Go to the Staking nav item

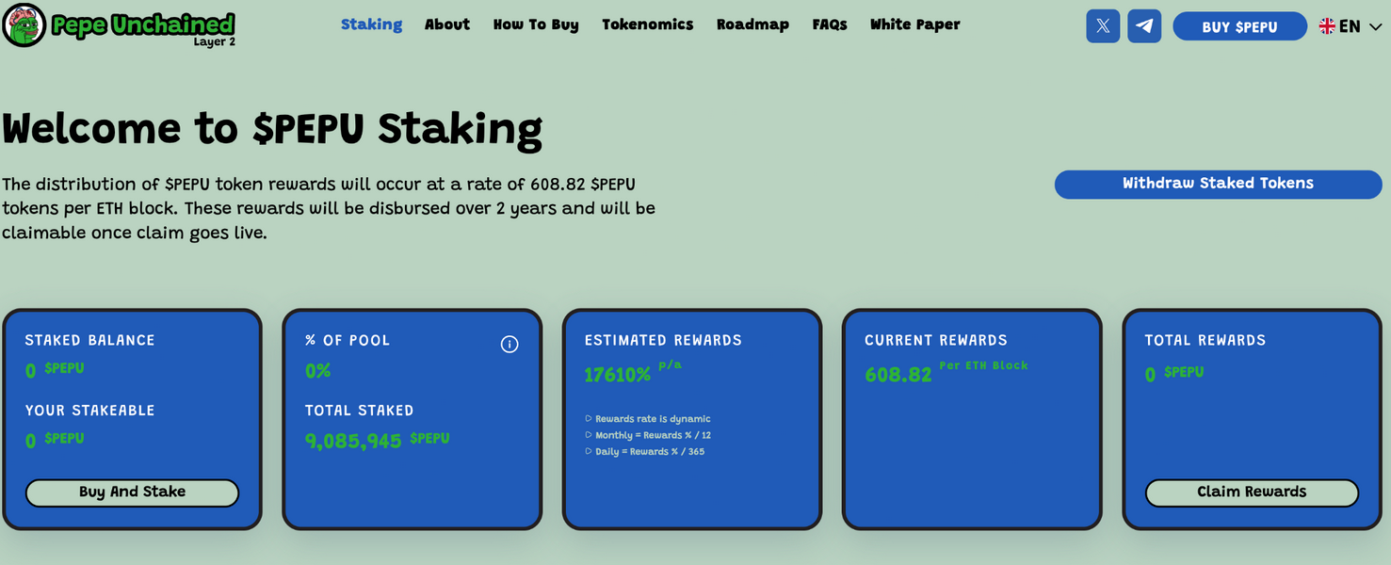pyautogui.click(x=371, y=24)
